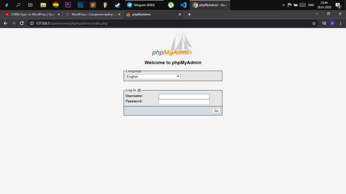Open Adobe Premiere Pro from taskbar
The height and width of the screenshot is (194, 346).
point(68,5)
